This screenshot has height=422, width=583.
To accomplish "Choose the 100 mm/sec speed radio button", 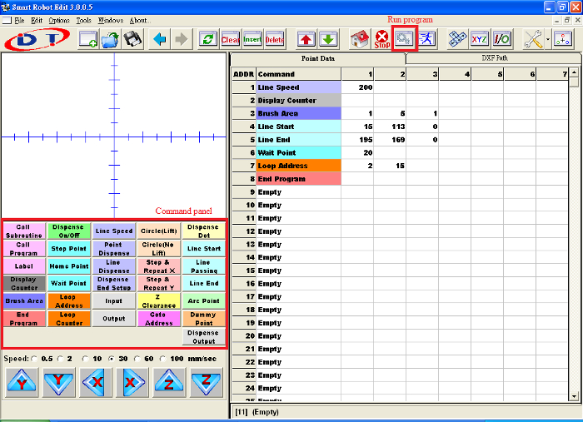I will (163, 358).
